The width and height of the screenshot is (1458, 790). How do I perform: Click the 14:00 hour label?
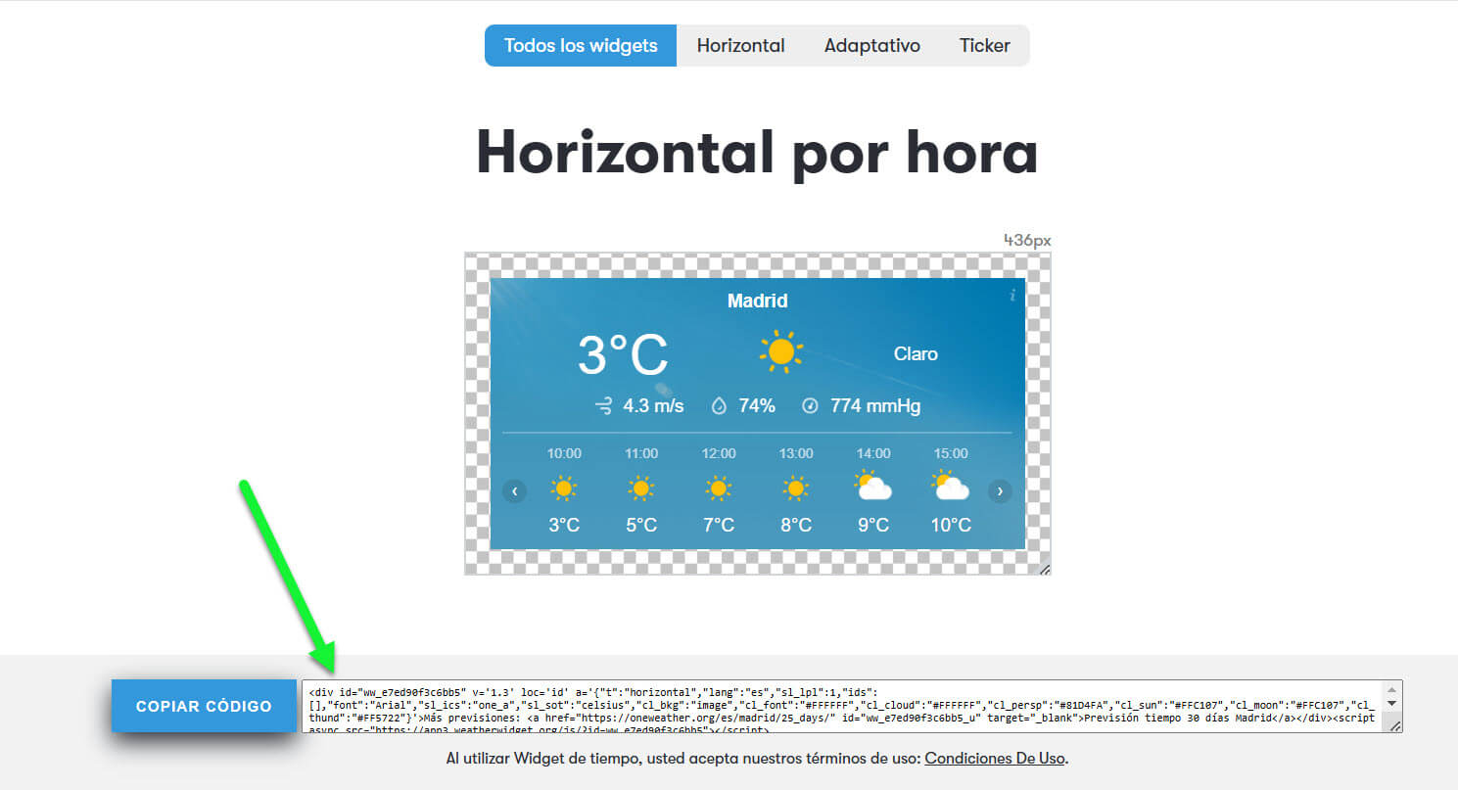[x=873, y=453]
